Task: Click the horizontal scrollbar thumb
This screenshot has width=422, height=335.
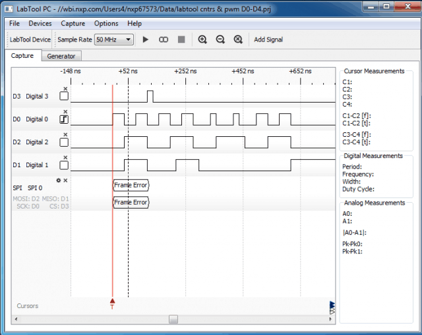Action: [173, 319]
